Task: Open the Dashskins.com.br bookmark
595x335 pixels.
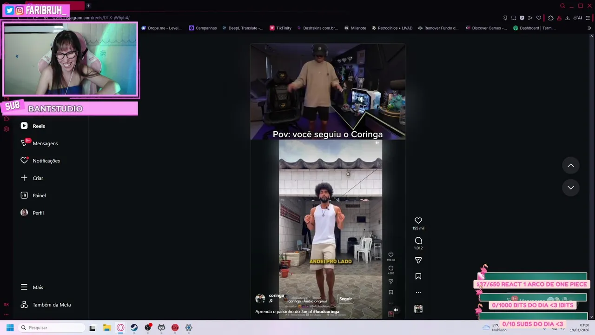Action: (317, 28)
